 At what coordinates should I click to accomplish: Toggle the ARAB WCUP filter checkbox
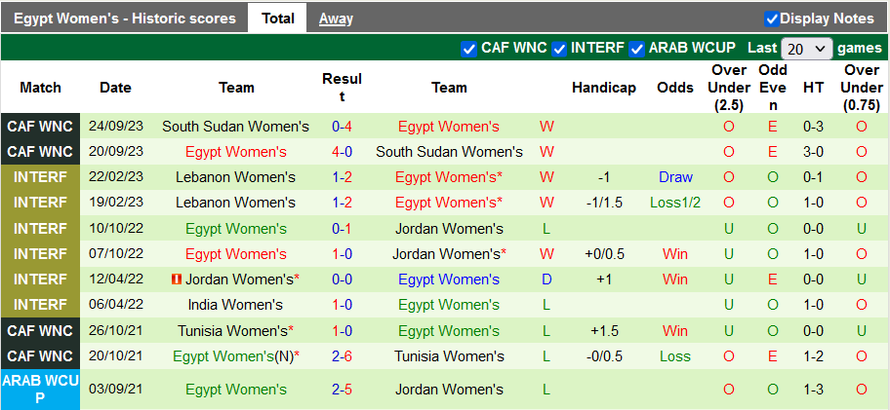tap(637, 48)
